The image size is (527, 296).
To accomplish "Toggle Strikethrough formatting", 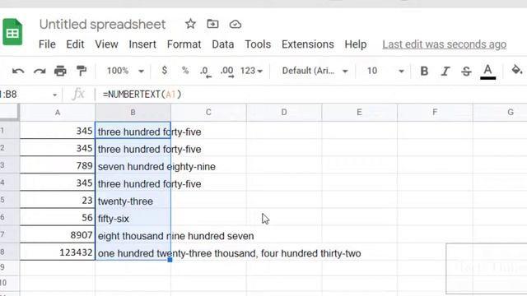I will click(466, 72).
